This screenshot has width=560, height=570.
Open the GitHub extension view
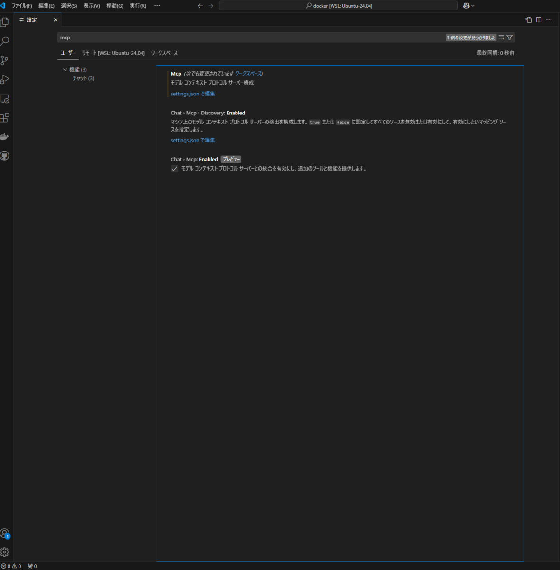[5, 155]
